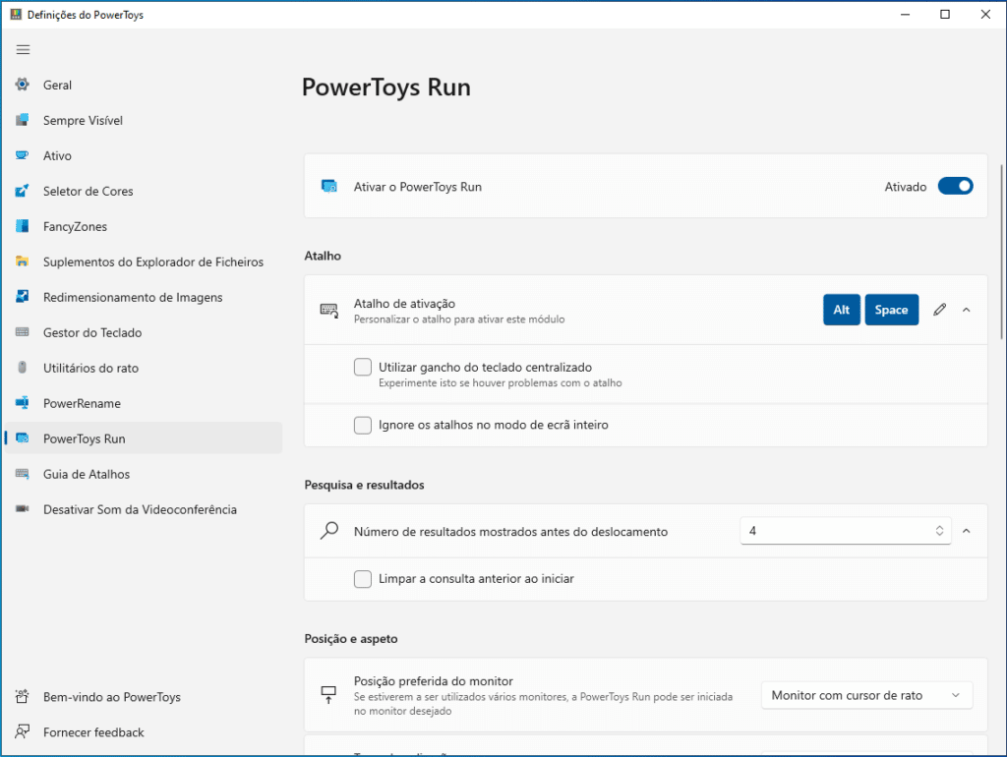
Task: Open the hamburger navigation menu
Action: point(23,49)
